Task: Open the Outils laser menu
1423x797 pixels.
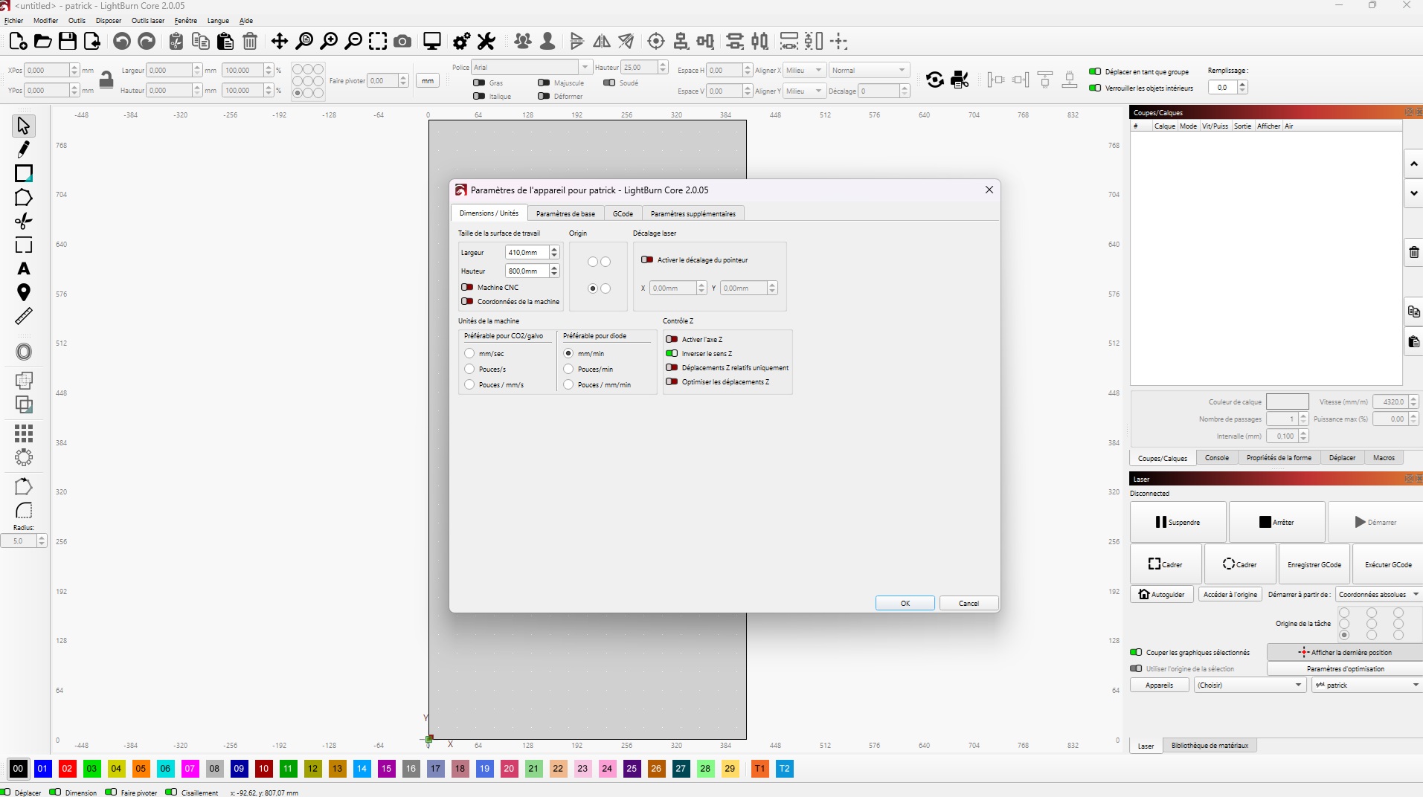Action: 148,21
